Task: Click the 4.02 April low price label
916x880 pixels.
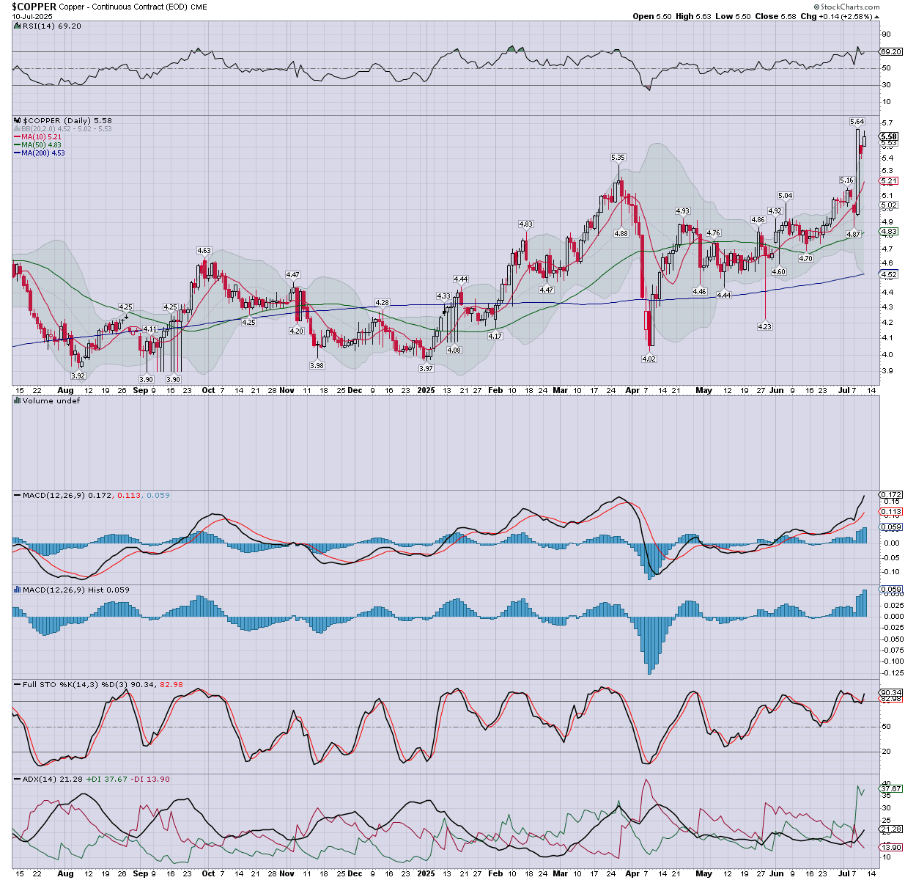Action: [649, 359]
